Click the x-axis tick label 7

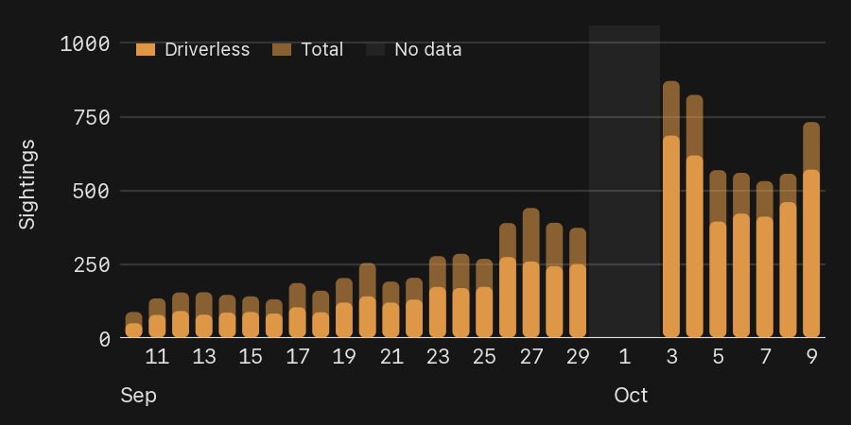pyautogui.click(x=765, y=357)
